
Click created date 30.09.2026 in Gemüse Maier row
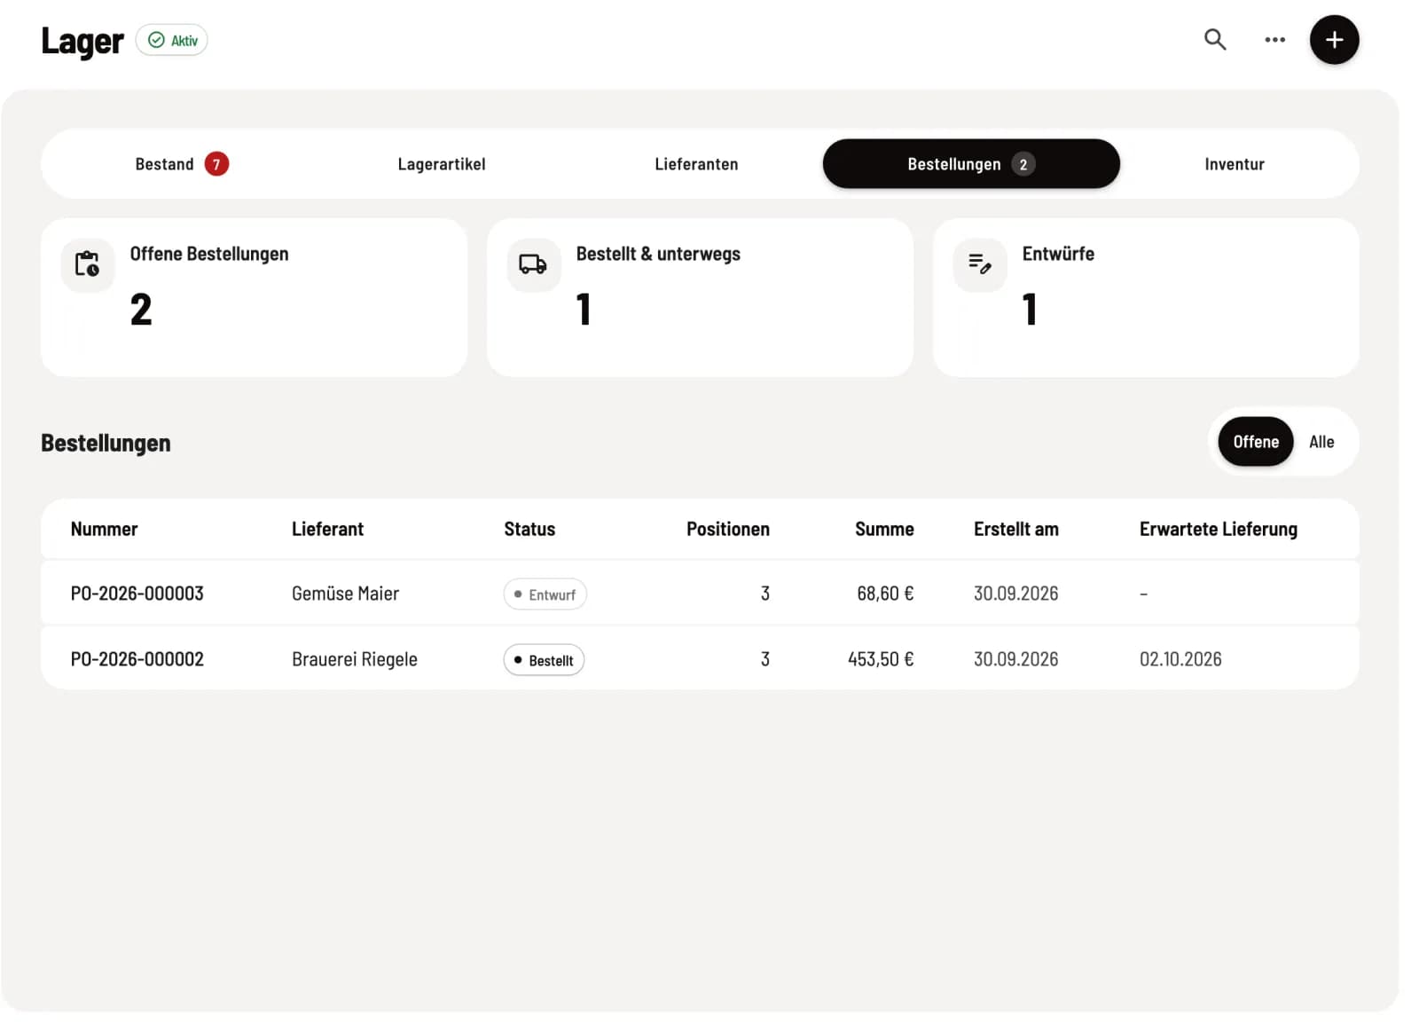[1016, 594]
